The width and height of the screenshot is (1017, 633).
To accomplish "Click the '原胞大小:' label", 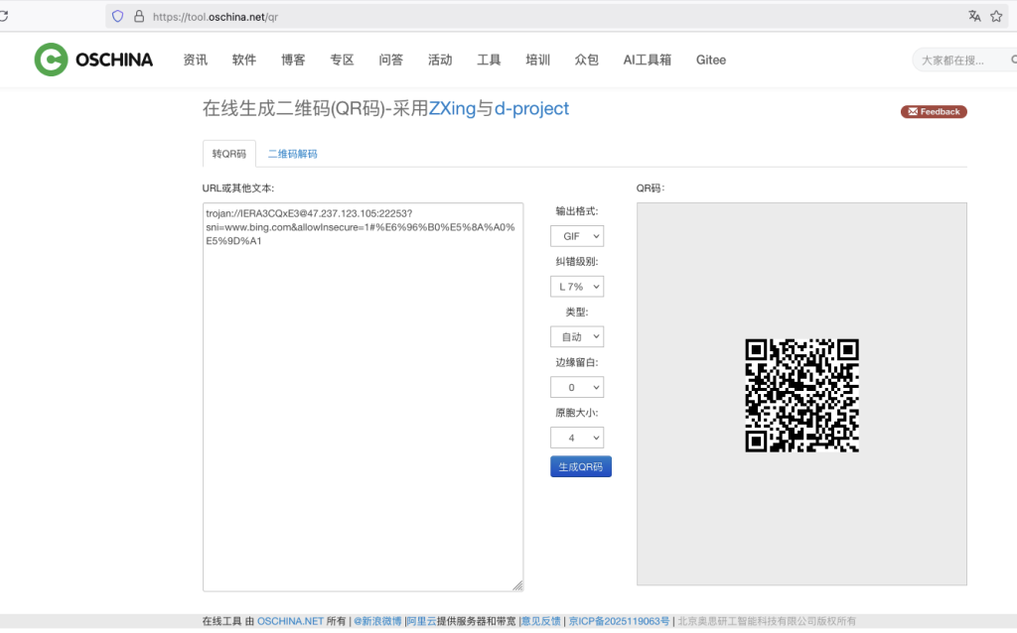I will coord(577,413).
